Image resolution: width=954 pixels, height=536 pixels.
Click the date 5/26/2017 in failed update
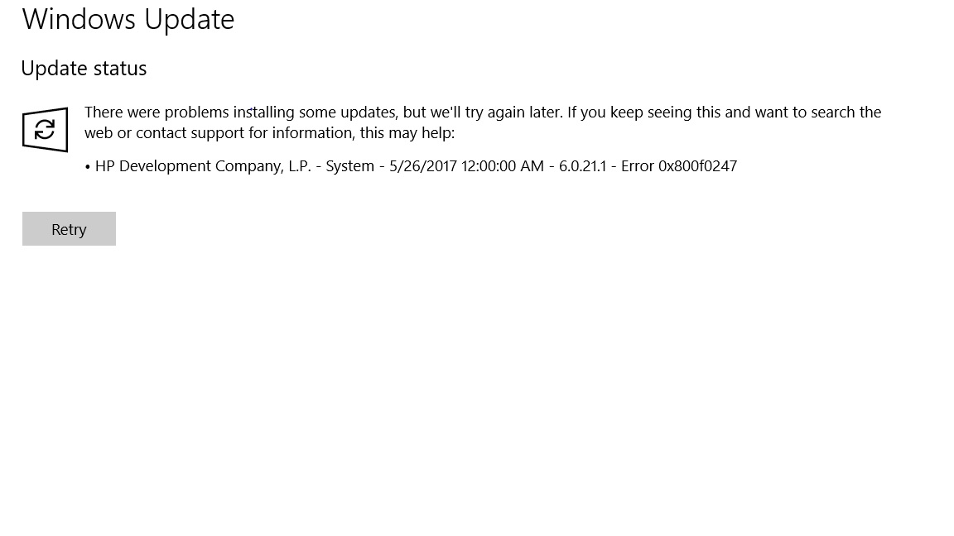click(x=423, y=166)
